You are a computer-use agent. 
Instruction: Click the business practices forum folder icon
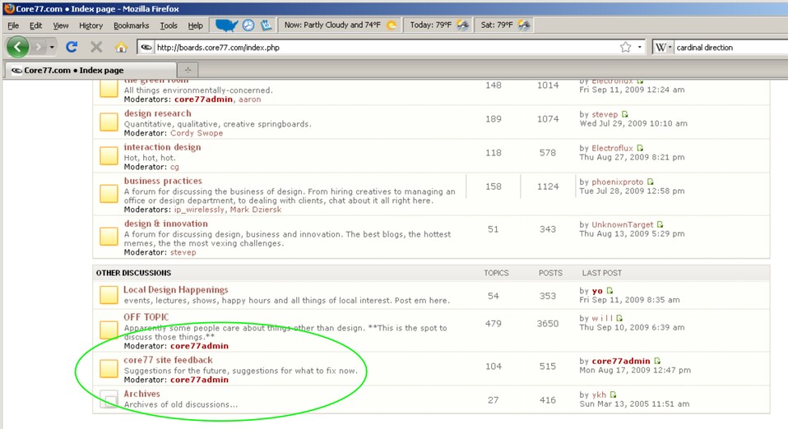109,193
